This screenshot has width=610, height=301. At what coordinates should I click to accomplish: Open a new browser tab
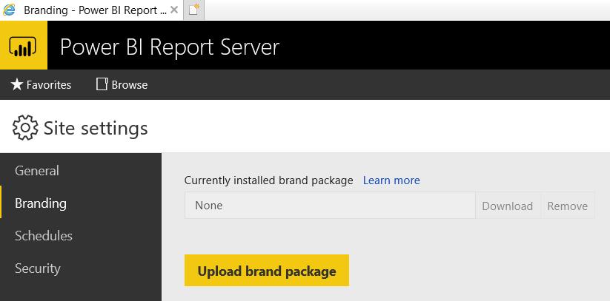point(193,10)
